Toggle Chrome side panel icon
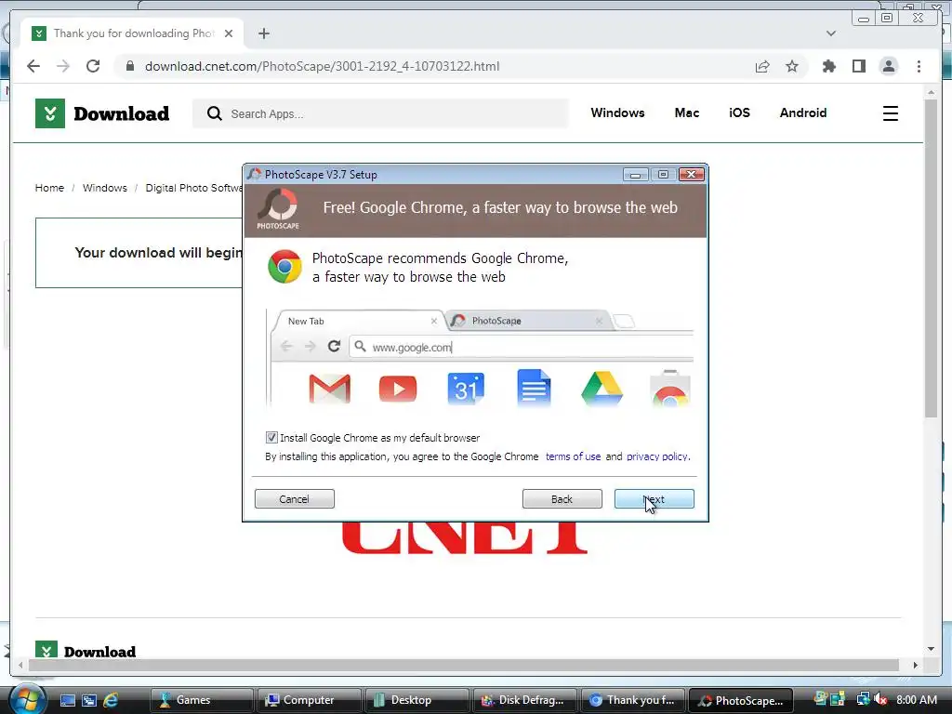 coord(858,66)
